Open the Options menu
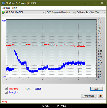This screenshot has height=108, width=107. tap(6, 8)
